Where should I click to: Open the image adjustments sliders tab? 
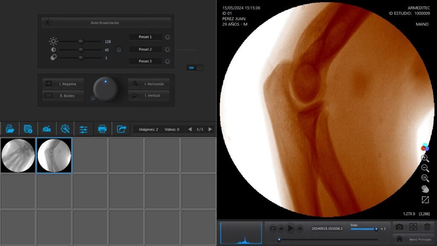(83, 129)
